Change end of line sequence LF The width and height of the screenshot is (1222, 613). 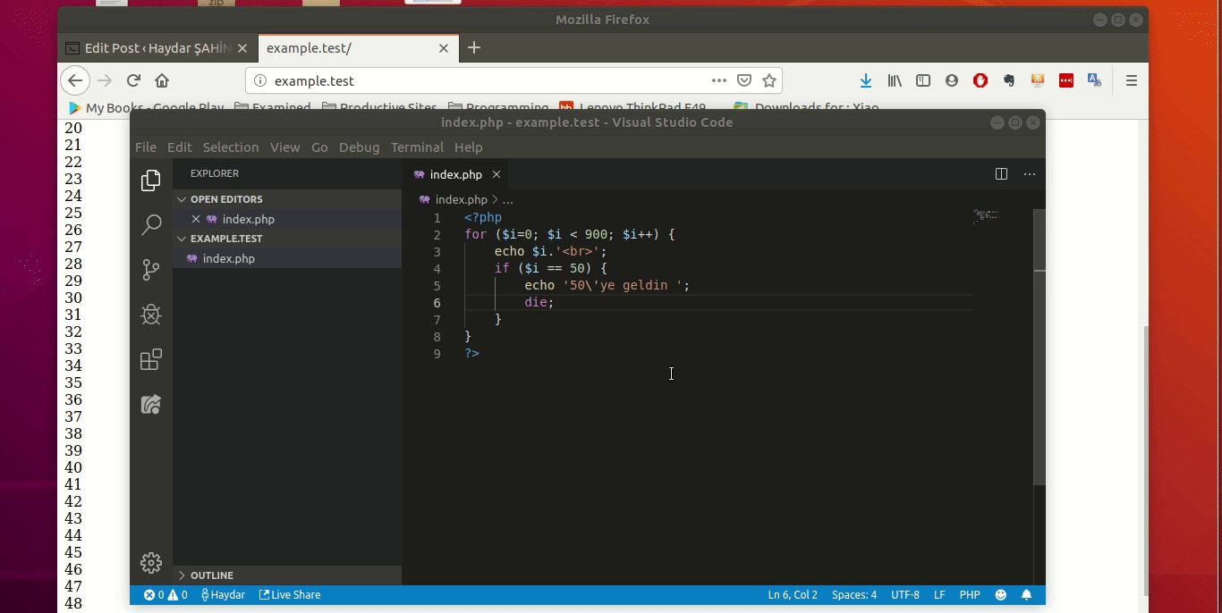coord(939,594)
